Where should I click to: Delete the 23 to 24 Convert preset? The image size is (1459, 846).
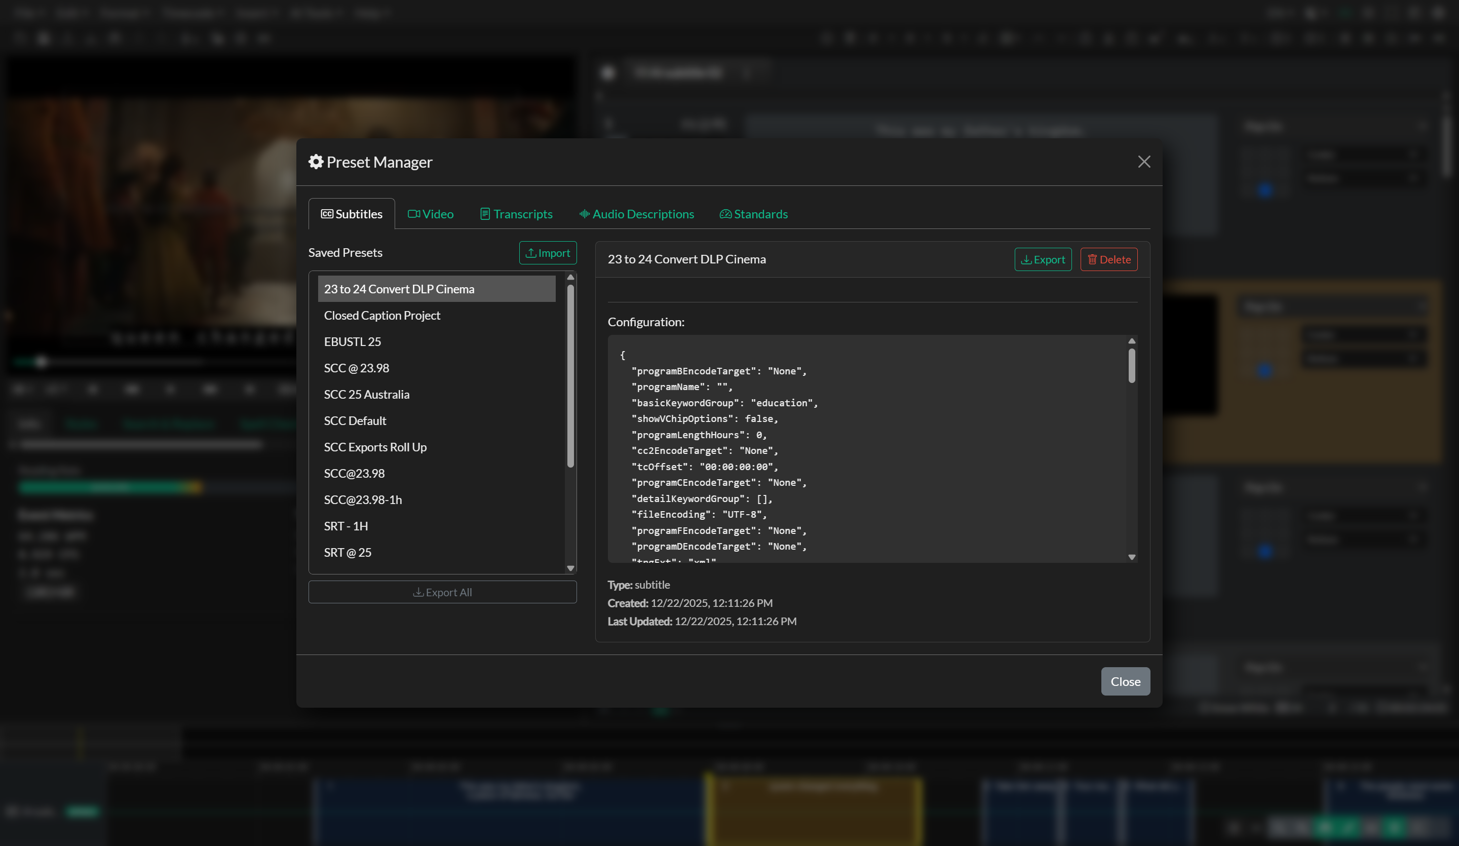click(1108, 259)
